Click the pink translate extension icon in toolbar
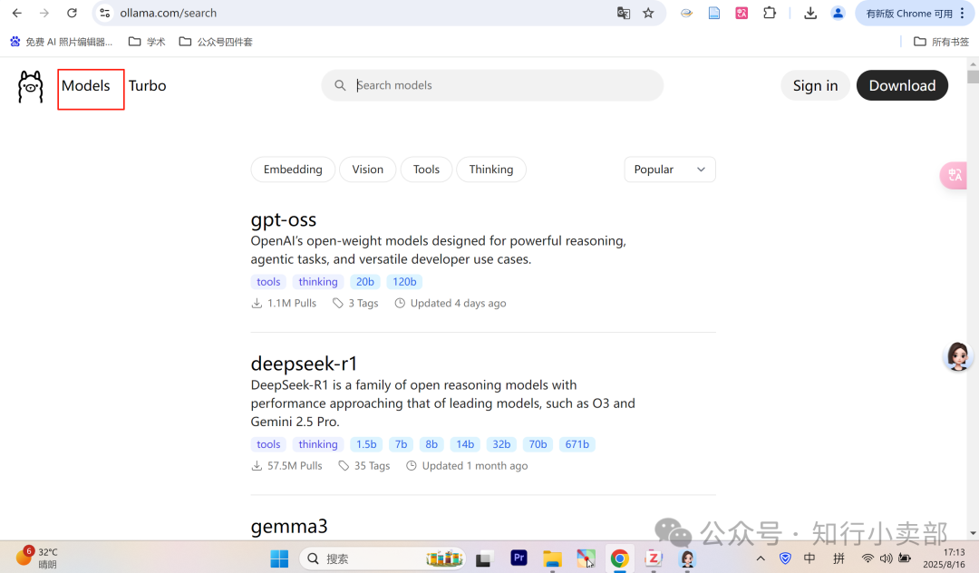 coord(742,13)
